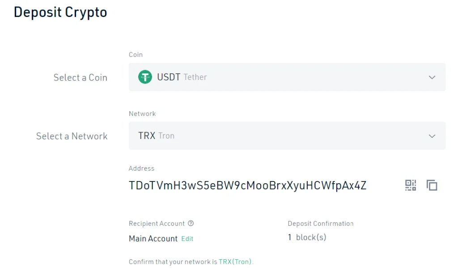Select the Main Account text
Screen dimensions: 458x274
(x=153, y=239)
